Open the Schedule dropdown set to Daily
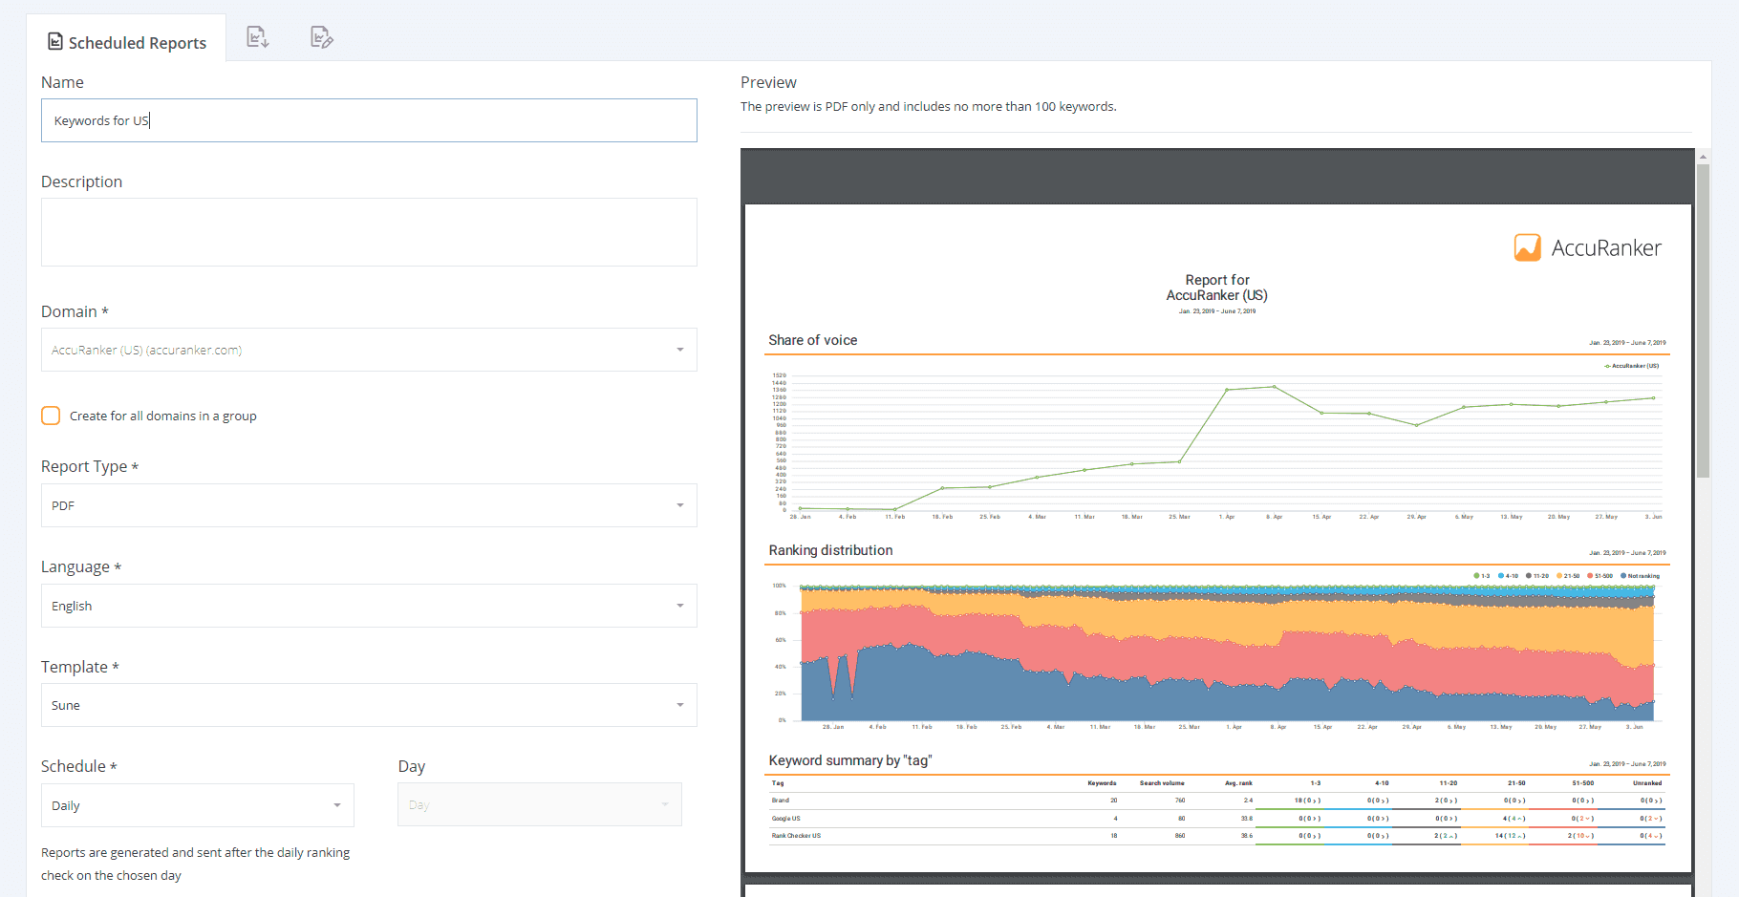The height and width of the screenshot is (897, 1739). pos(198,805)
